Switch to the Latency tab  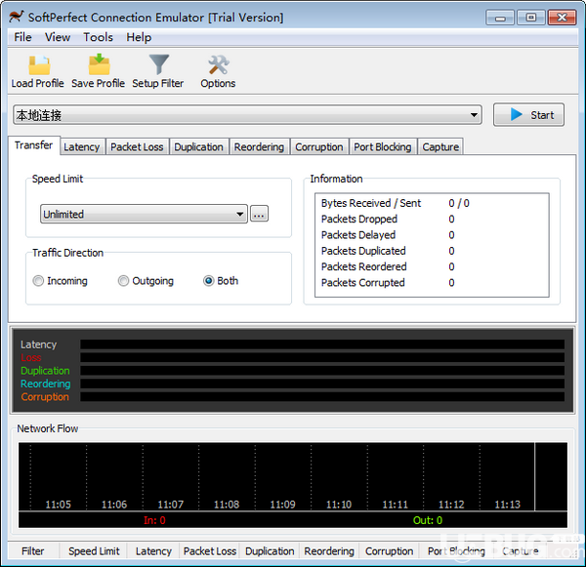[81, 146]
